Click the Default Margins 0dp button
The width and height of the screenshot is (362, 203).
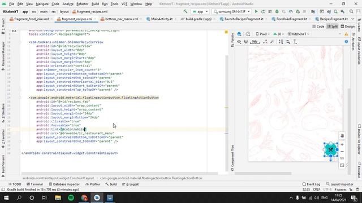(x=255, y=42)
